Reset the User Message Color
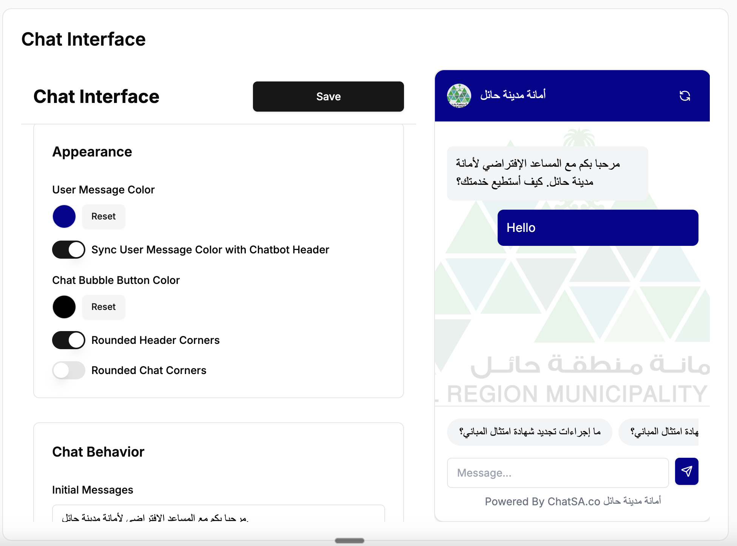 [x=103, y=216]
